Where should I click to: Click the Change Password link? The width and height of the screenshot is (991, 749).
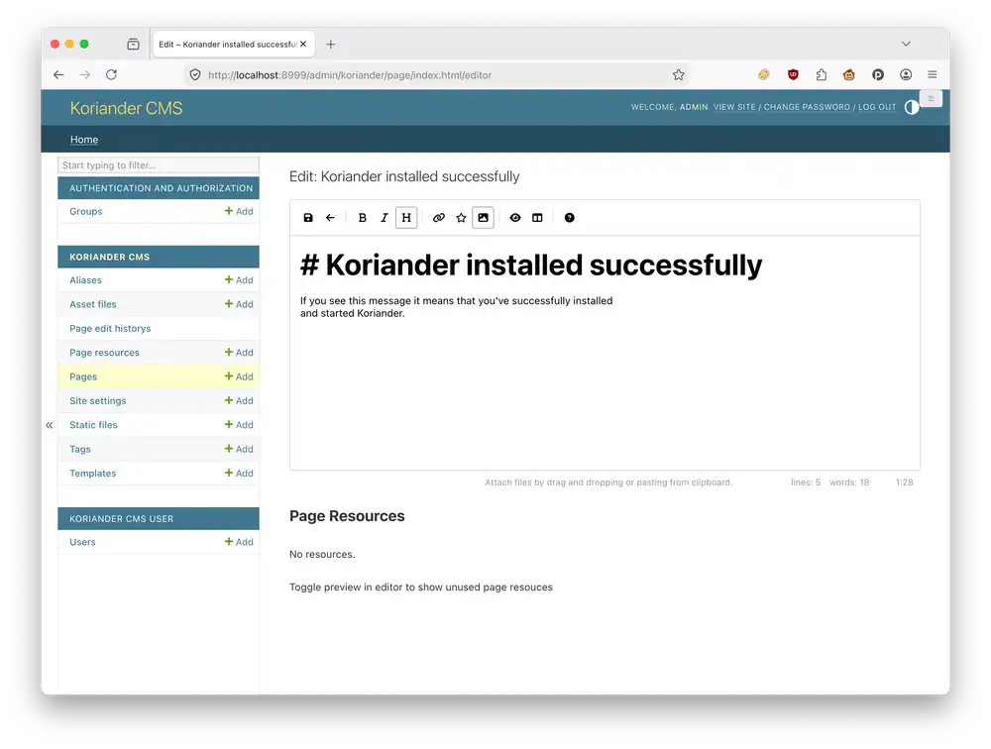tap(807, 107)
